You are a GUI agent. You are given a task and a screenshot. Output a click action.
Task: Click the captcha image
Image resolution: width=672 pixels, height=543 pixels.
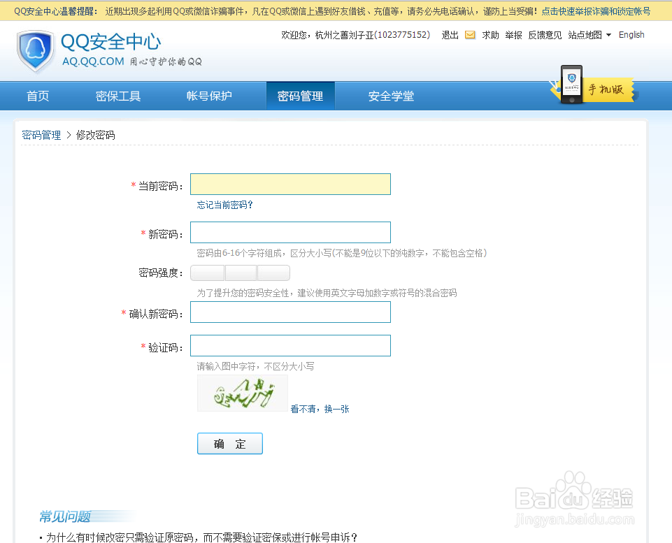click(243, 393)
